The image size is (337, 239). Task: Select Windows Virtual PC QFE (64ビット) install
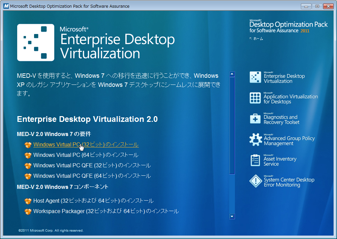(x=92, y=176)
